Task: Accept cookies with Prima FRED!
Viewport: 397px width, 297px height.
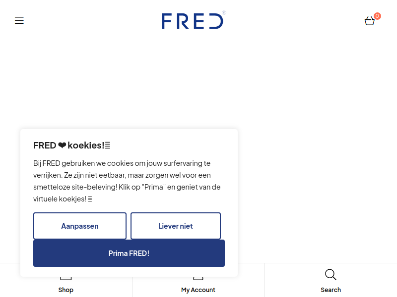Action: point(129,253)
